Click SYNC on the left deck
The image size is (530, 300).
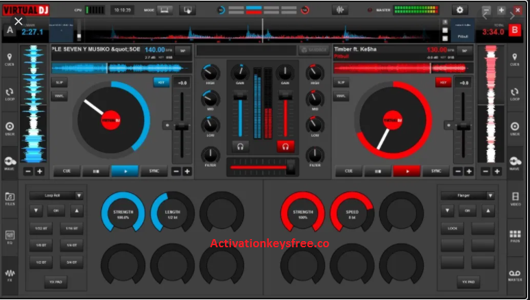click(x=154, y=171)
